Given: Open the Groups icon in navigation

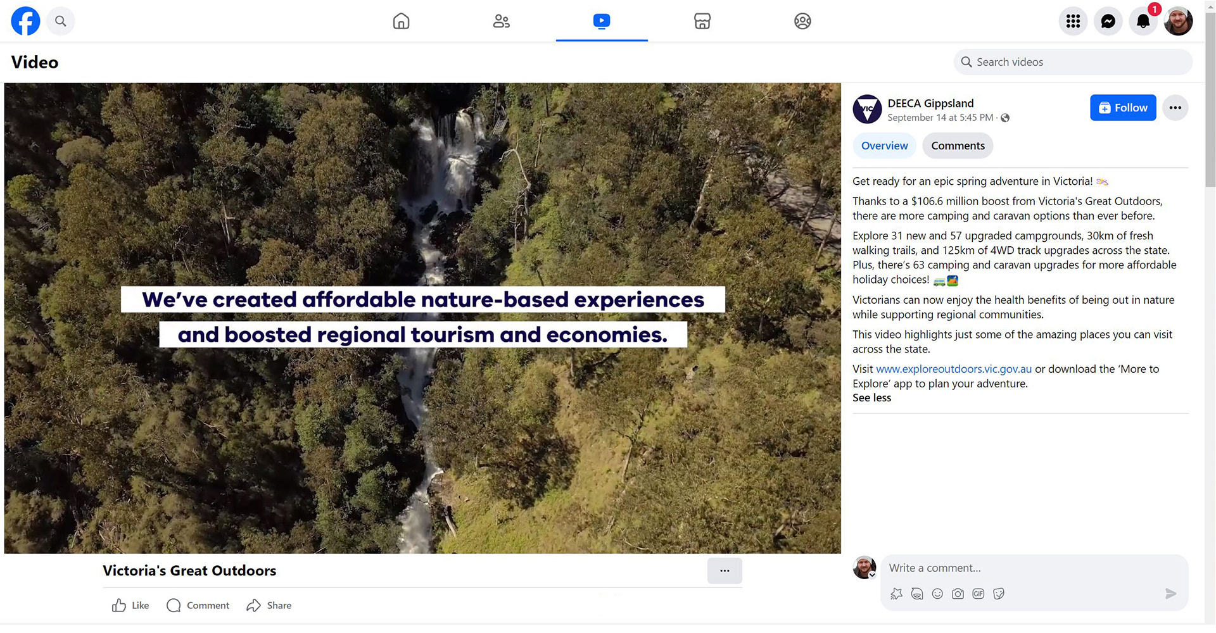Looking at the screenshot, I should pyautogui.click(x=802, y=21).
